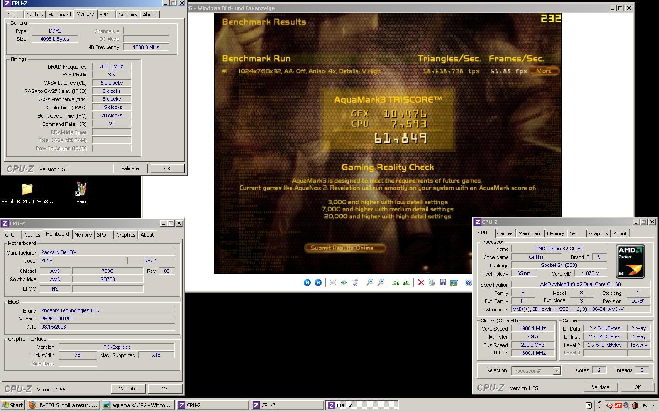Open About tab in bottom-left CPU-Z window
This screenshot has height=412, width=659.
(147, 235)
